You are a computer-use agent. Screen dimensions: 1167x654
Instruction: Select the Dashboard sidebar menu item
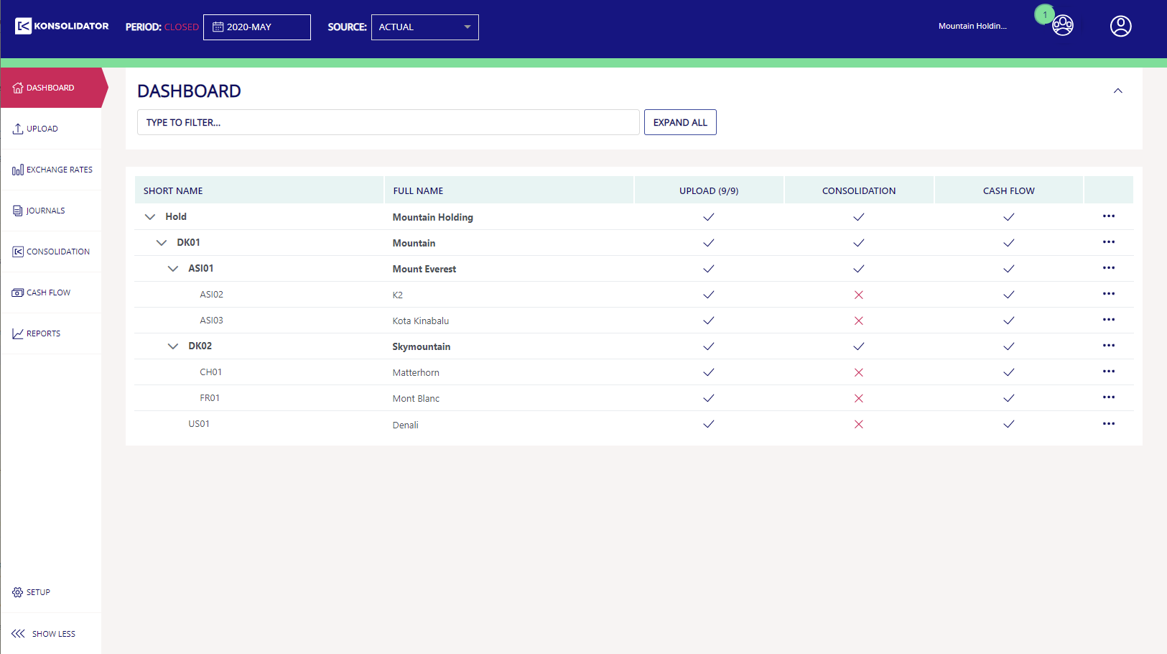[50, 87]
